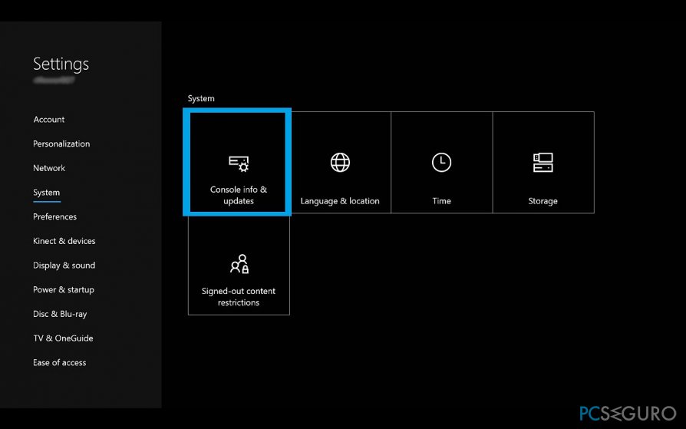Open the Signed-out content restrictions people icon
686x429 pixels.
(x=239, y=264)
